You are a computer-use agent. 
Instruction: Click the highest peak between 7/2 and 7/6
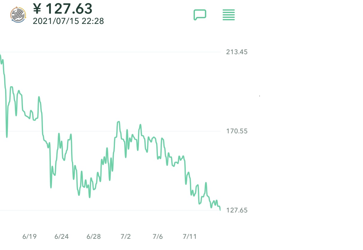140,125
